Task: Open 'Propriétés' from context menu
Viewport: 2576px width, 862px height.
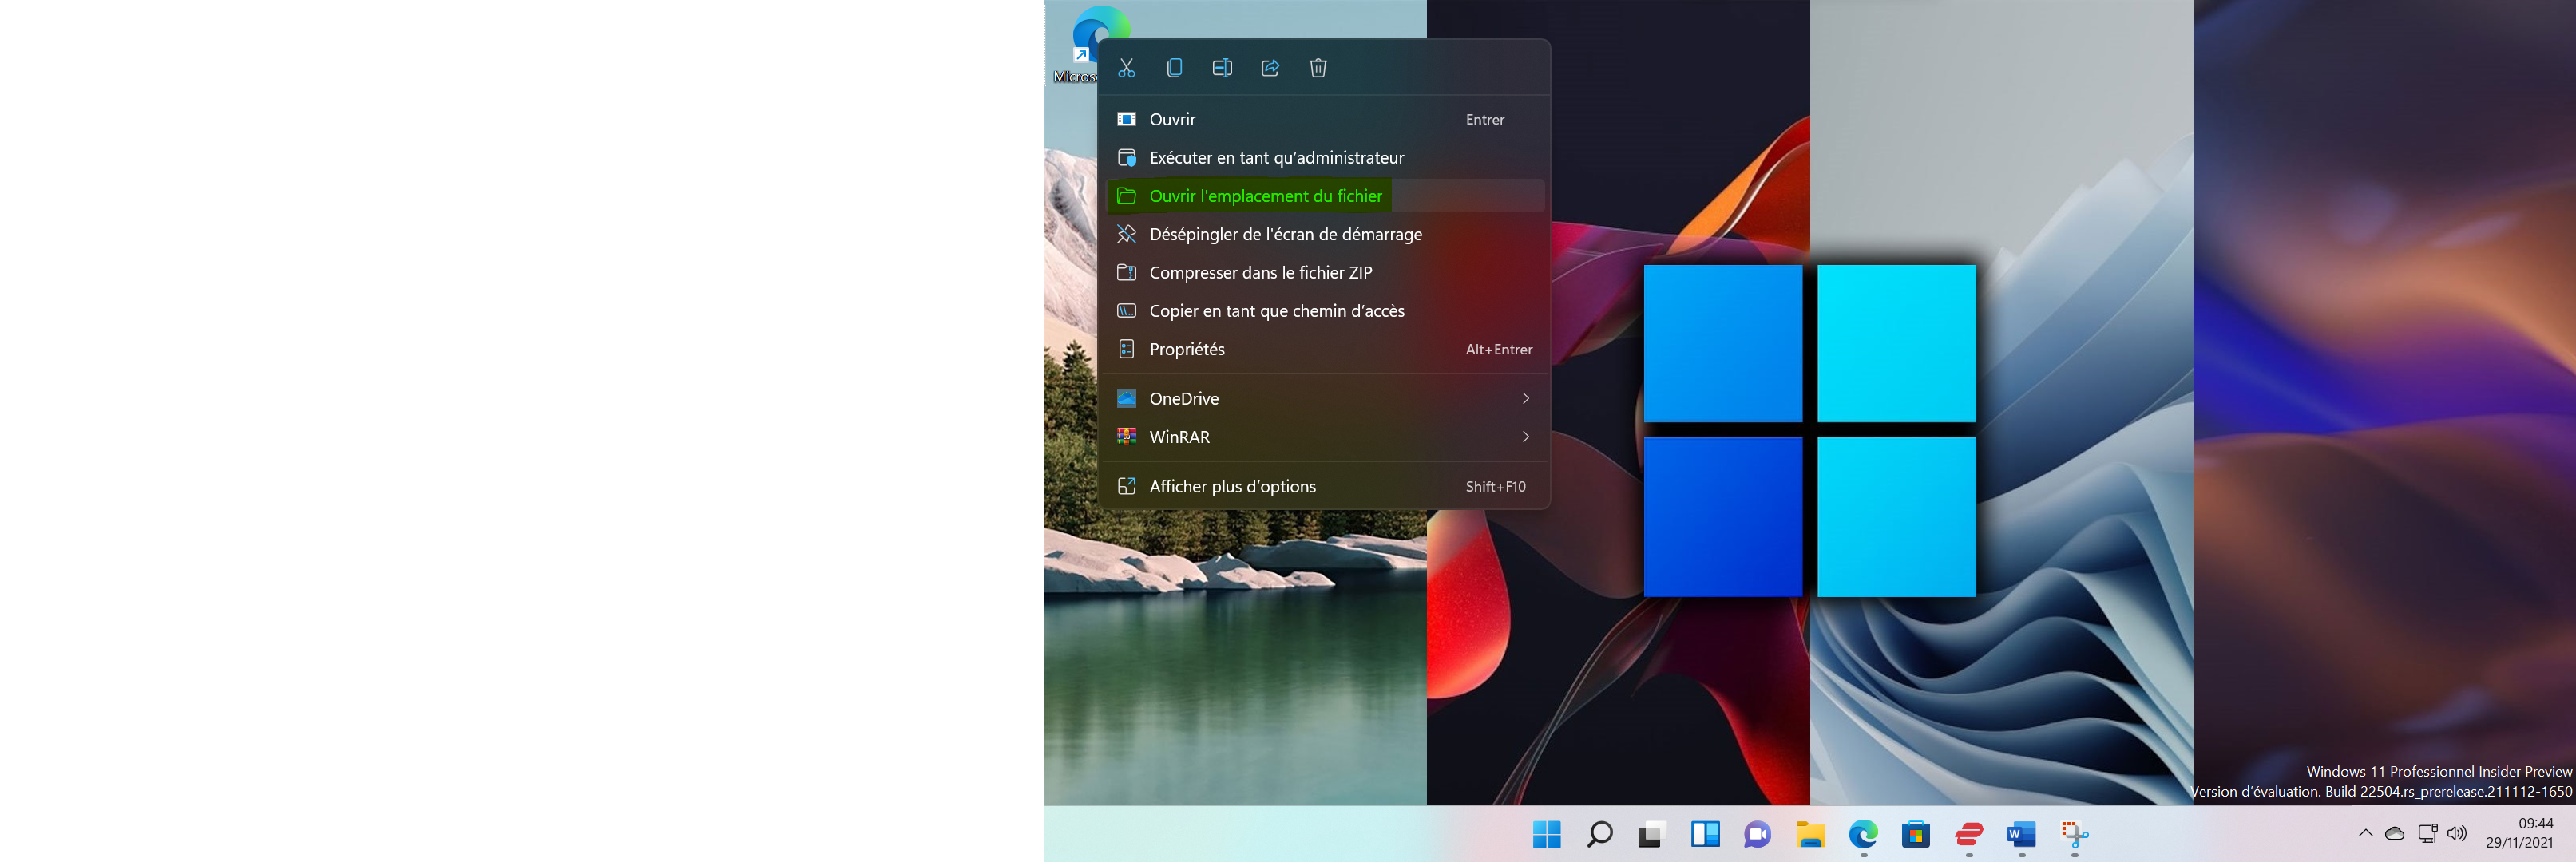Action: coord(1187,349)
